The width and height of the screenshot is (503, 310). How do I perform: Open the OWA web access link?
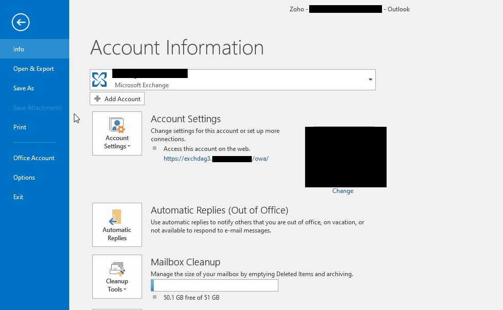pyautogui.click(x=216, y=159)
